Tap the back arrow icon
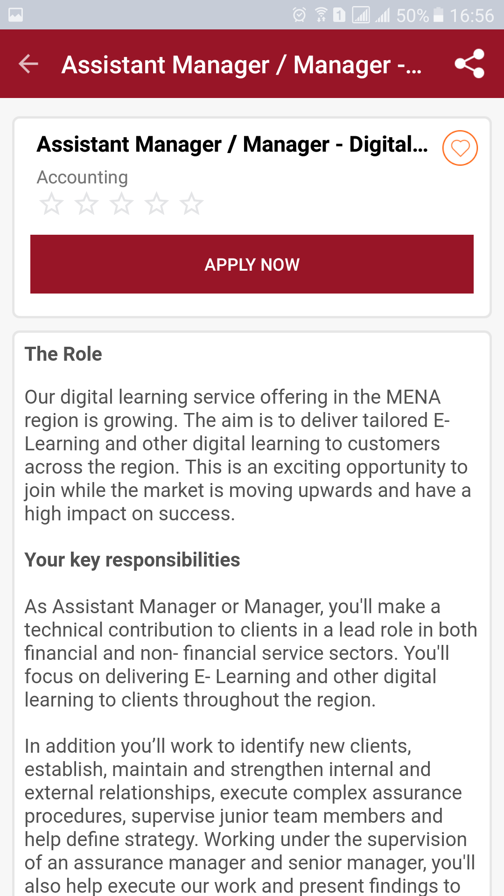 tap(28, 64)
